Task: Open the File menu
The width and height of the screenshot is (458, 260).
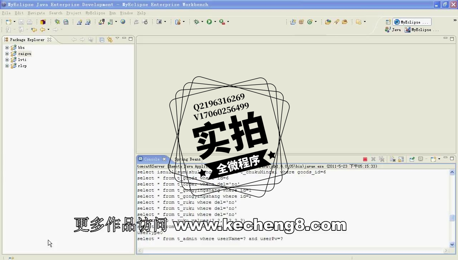Action: tap(6, 13)
